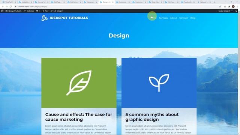Open the Blog navigation link

tap(193, 18)
